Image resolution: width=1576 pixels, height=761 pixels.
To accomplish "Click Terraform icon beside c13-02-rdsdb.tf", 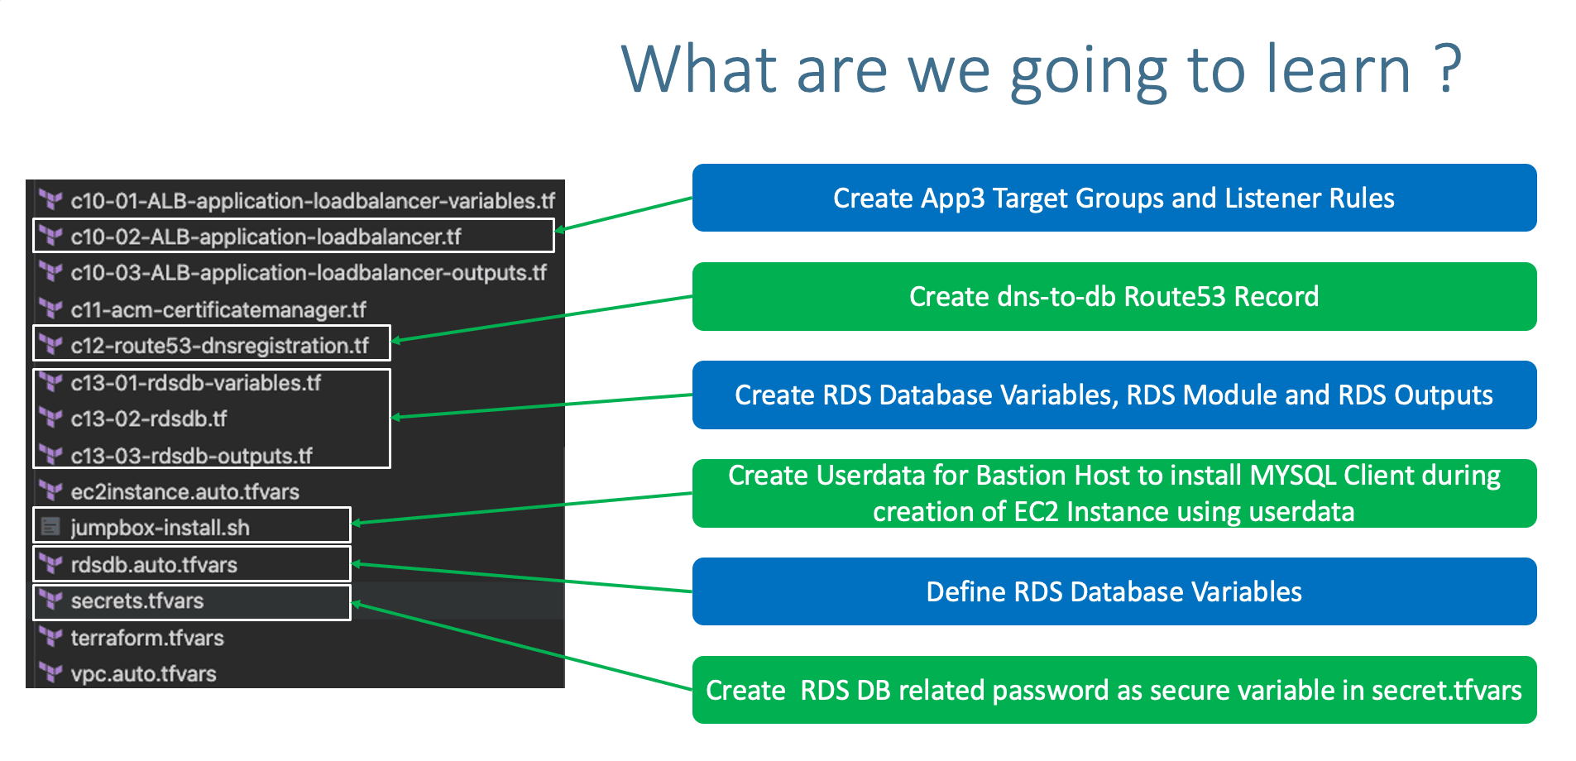I will click(51, 419).
